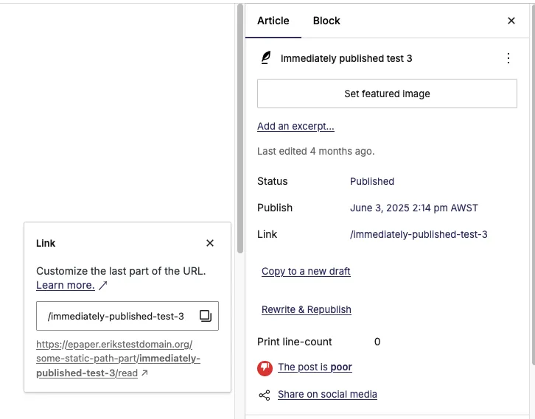Click the Last edited 4 months ago text

(315, 152)
